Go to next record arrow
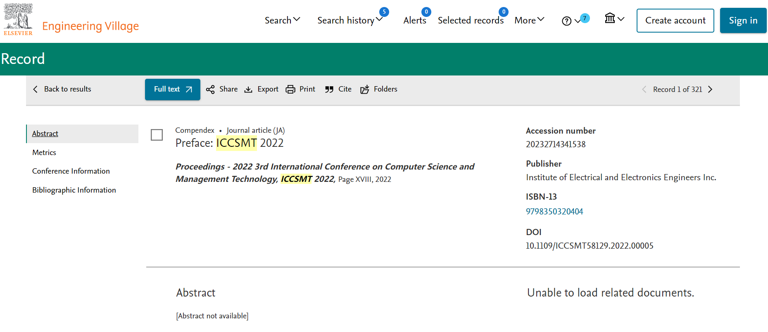The width and height of the screenshot is (768, 332). pyautogui.click(x=710, y=89)
